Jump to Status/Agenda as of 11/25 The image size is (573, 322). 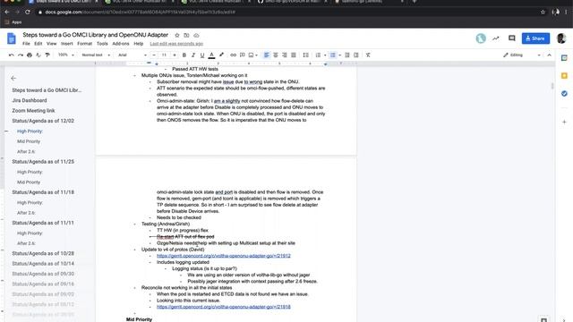click(x=43, y=161)
